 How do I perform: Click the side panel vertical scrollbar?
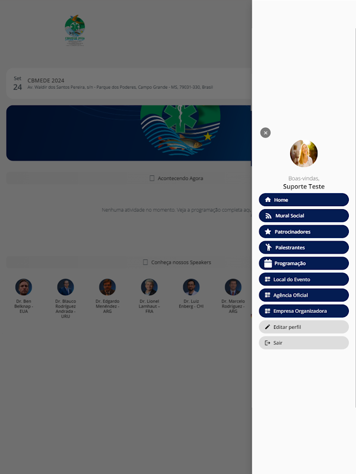[x=355, y=217]
